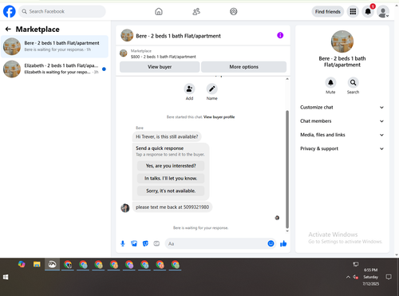Search in conversation magnifier icon
Image resolution: width=399 pixels, height=296 pixels.
point(353,83)
